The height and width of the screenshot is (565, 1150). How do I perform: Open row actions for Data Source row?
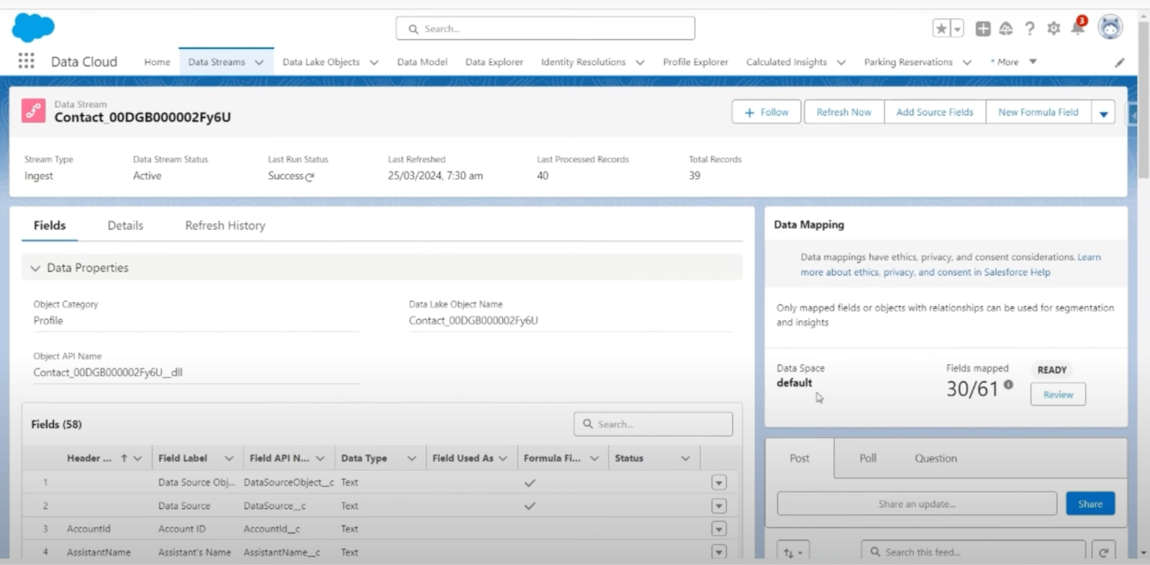[x=719, y=506]
